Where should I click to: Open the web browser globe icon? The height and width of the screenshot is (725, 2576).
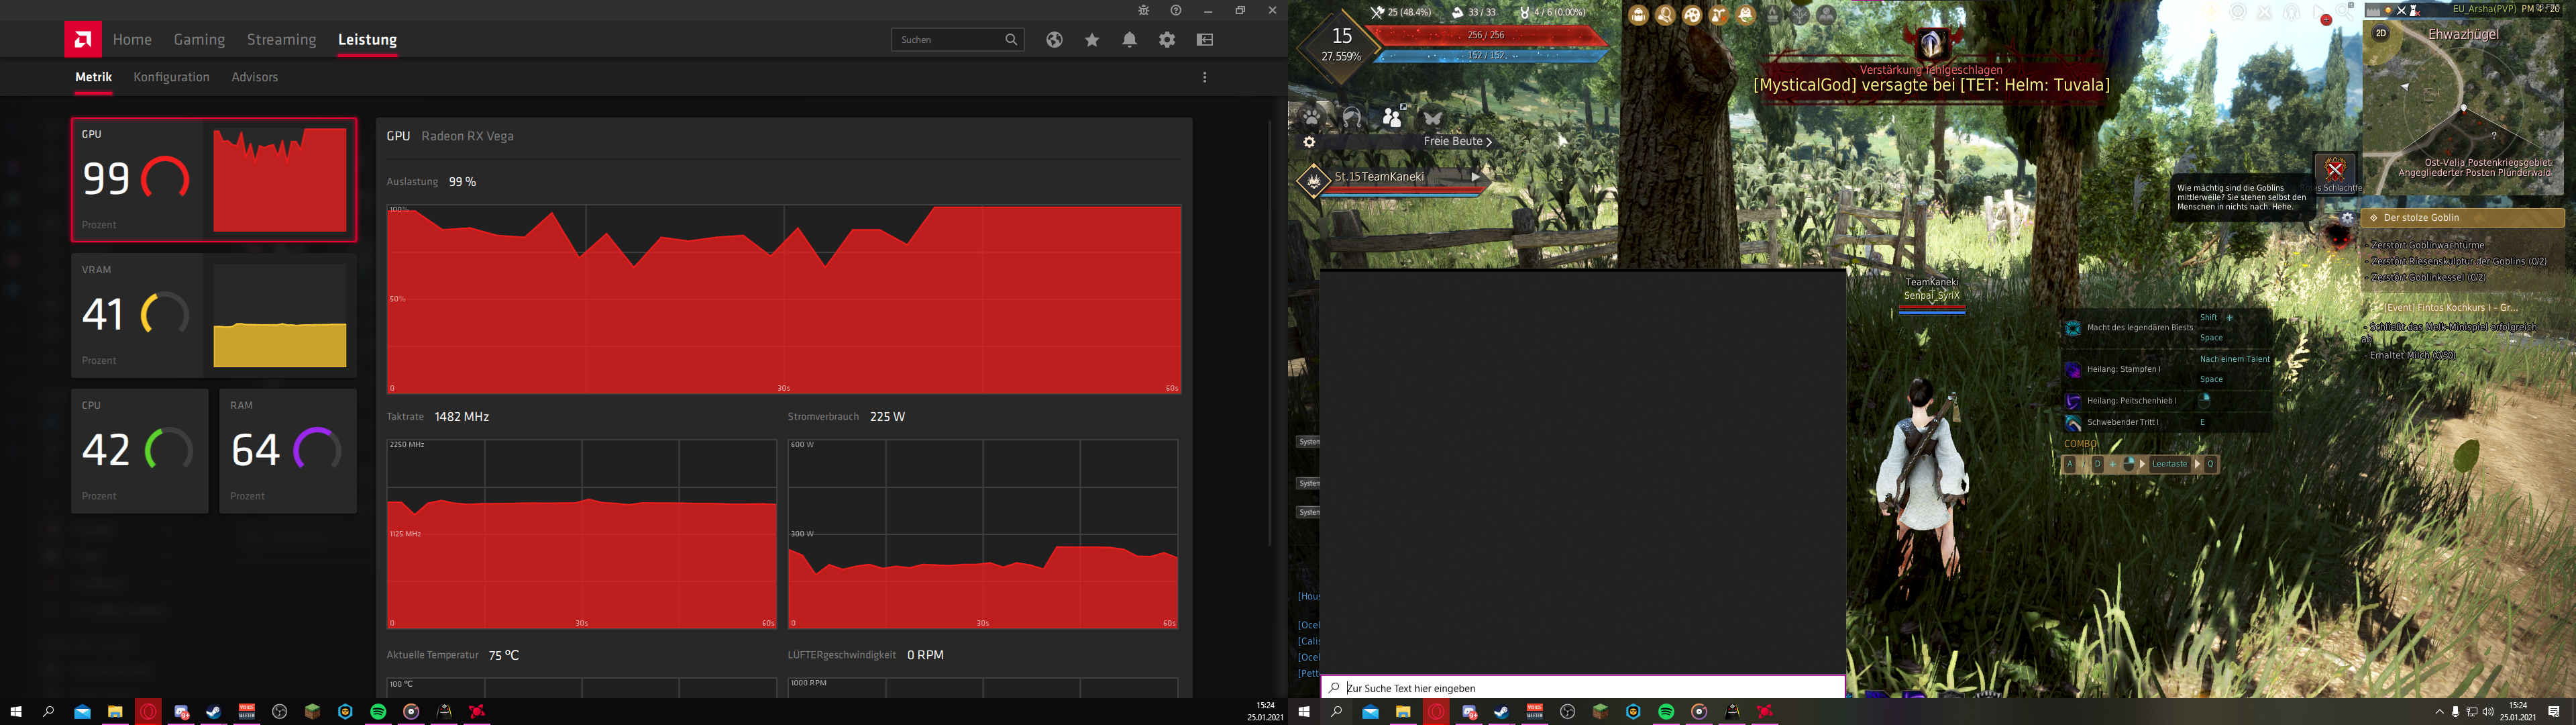tap(1054, 40)
